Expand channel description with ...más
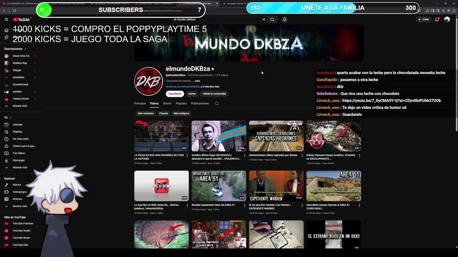 [196, 81]
